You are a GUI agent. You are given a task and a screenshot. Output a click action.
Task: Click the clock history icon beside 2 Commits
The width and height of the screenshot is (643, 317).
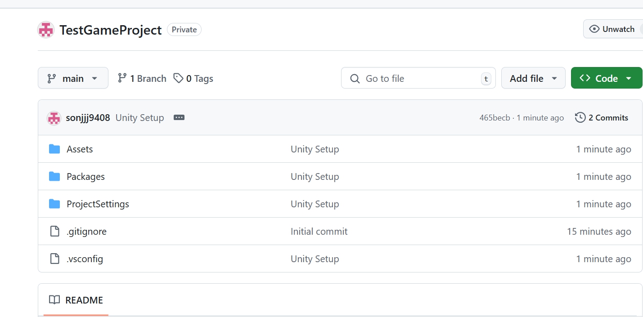pyautogui.click(x=580, y=117)
